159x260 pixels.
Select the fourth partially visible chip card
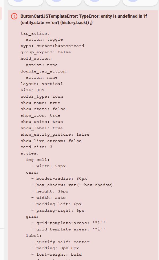click(x=140, y=2)
